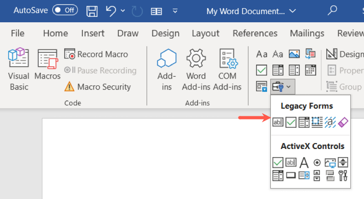Click the Search magnifier icon
Screen dimensions: 364x199
tap(332, 10)
